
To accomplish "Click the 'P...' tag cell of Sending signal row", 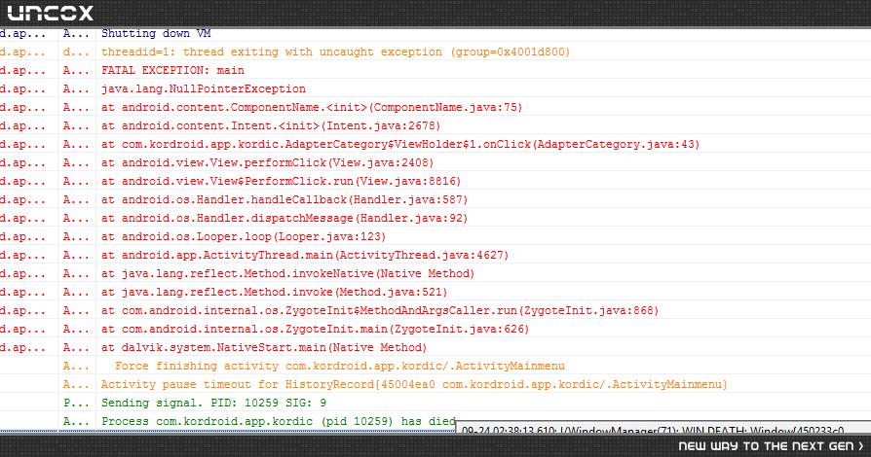I will (76, 403).
